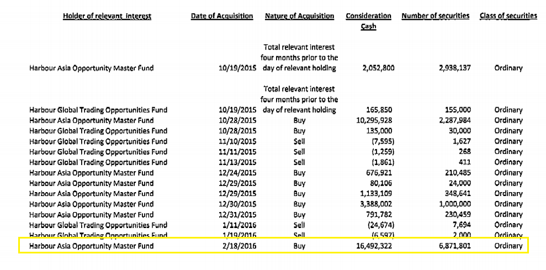The width and height of the screenshot is (546, 270).
Task: Click the 165,850 consideration cell
Action: coord(379,110)
